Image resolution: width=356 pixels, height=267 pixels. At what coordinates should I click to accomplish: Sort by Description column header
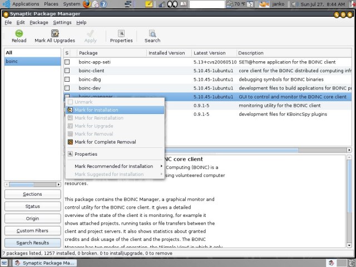point(294,53)
